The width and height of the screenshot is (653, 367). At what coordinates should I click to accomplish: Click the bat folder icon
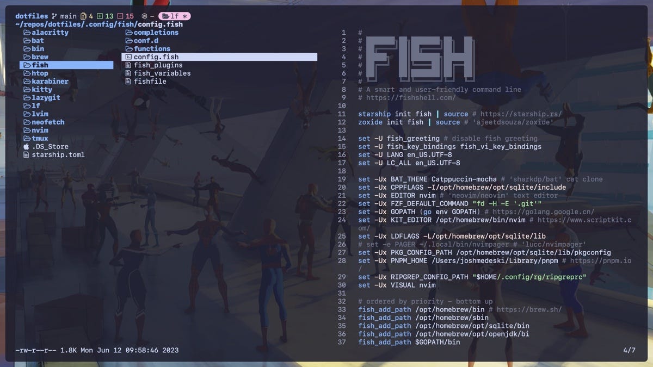pos(27,41)
